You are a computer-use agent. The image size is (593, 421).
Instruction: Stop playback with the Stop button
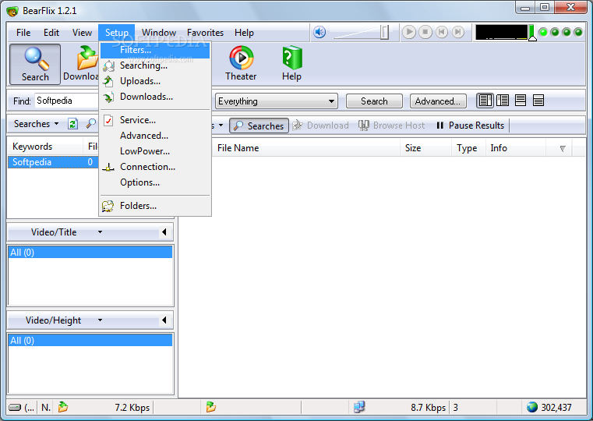[x=425, y=32]
